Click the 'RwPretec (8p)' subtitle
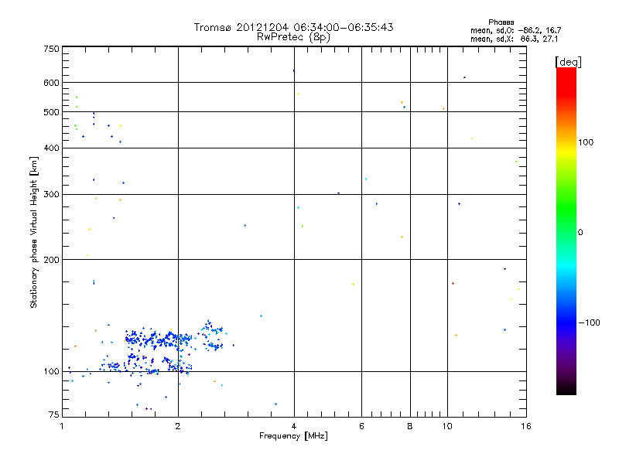The height and width of the screenshot is (464, 619). [293, 37]
